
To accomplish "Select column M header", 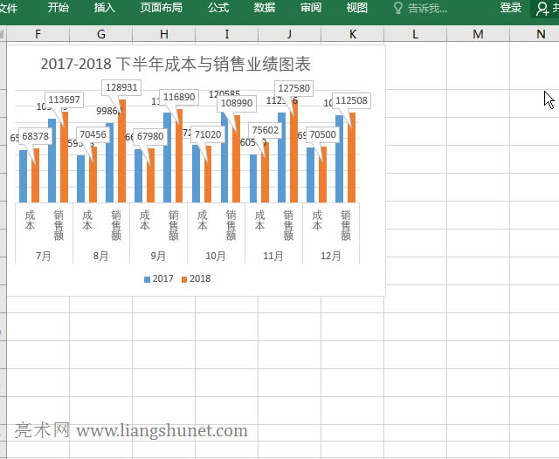I will click(478, 34).
